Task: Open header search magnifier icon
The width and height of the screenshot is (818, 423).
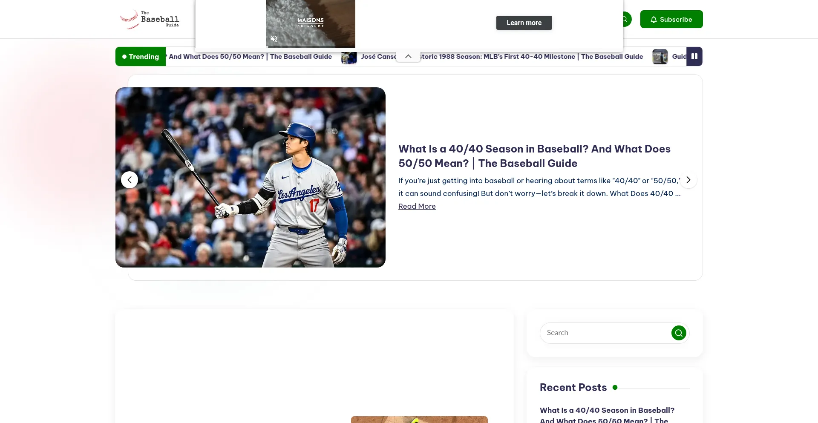Action: (x=625, y=19)
